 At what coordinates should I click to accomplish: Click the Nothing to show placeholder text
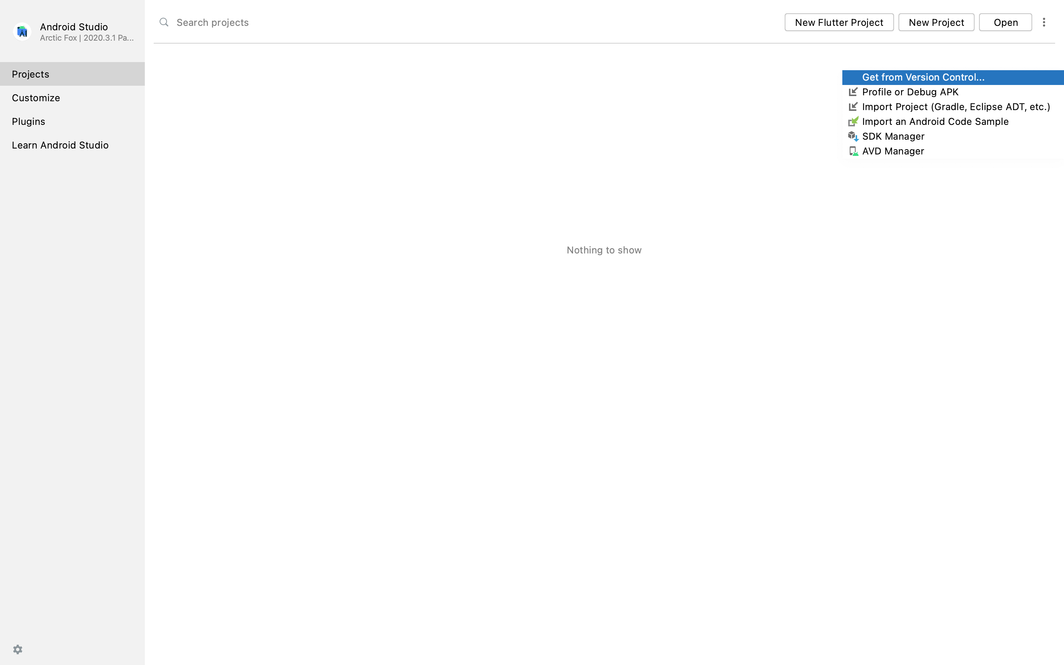tap(604, 250)
